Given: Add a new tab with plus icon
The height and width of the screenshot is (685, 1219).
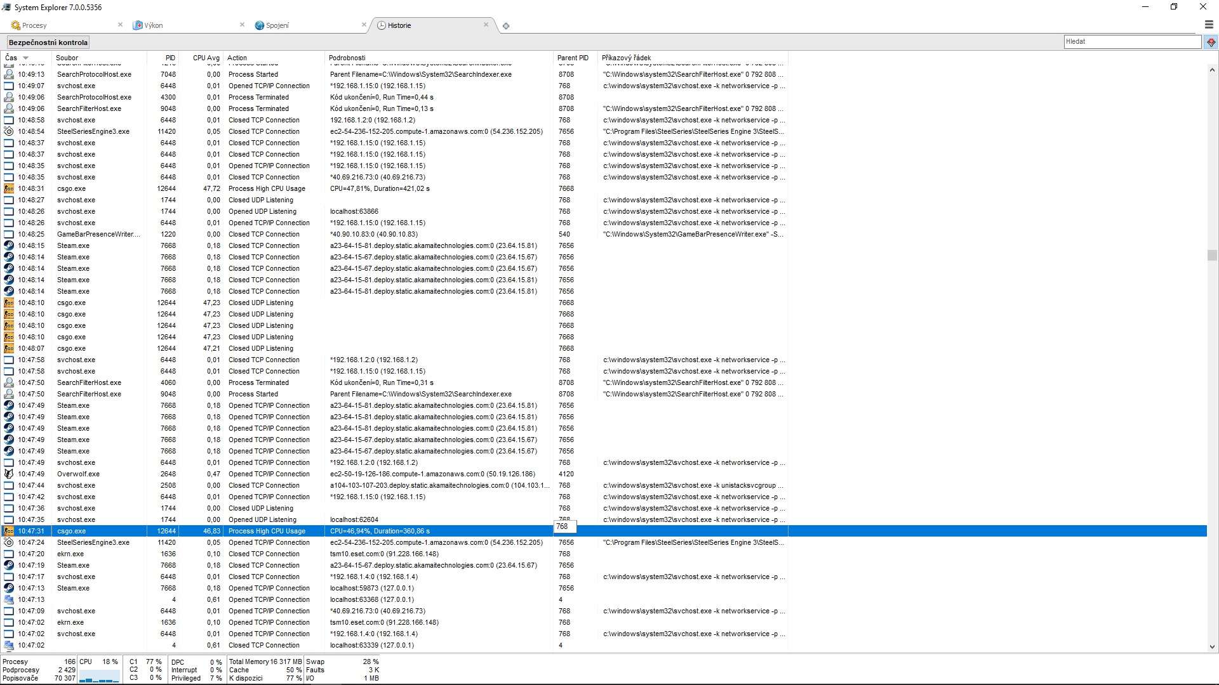Looking at the screenshot, I should (x=506, y=26).
